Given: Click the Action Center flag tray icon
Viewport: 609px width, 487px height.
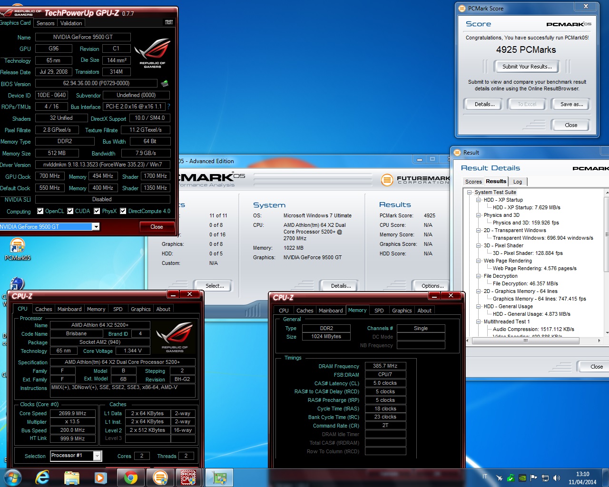Looking at the screenshot, I should pos(533,478).
